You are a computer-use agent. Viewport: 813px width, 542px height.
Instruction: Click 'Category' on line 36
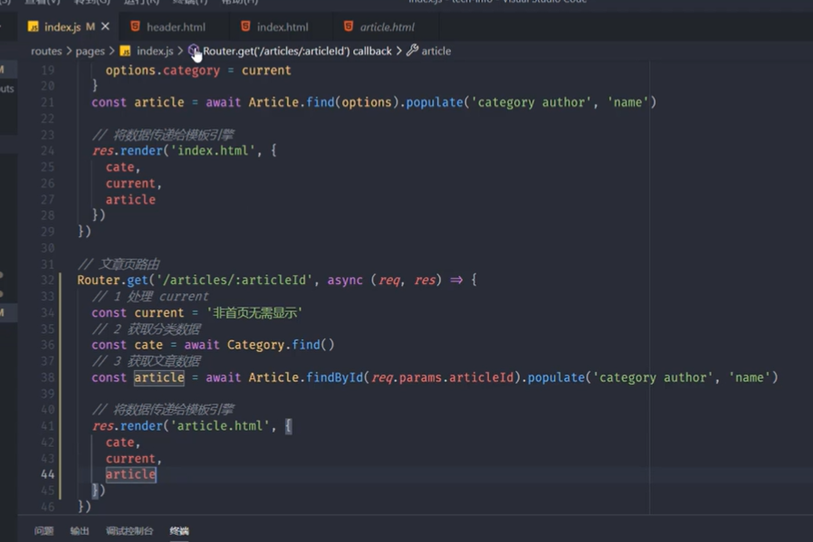(x=255, y=345)
